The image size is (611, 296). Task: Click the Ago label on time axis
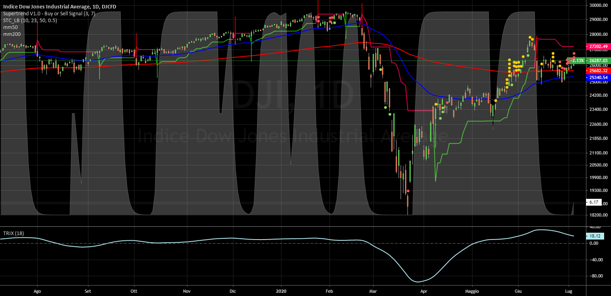pyautogui.click(x=38, y=290)
